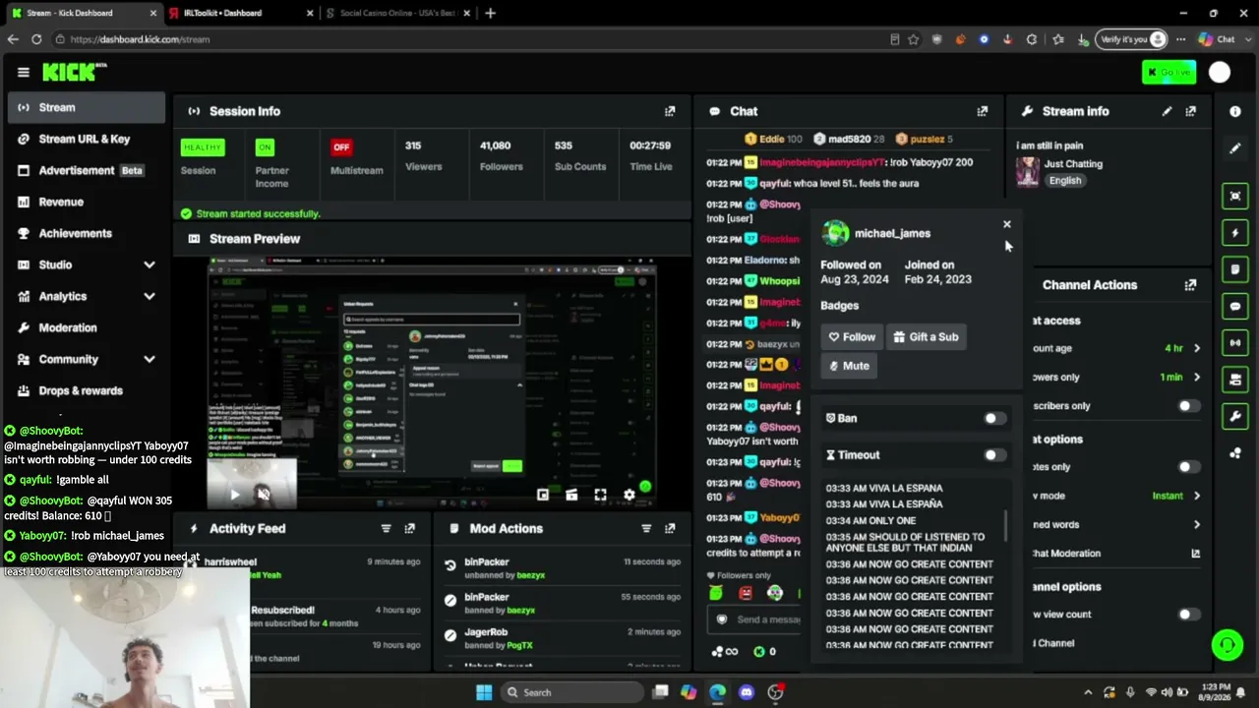Open Stream URL & Key in sidebar

tap(87, 139)
